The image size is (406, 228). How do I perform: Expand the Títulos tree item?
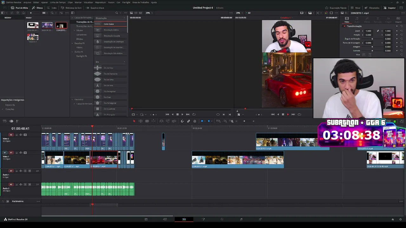[74, 30]
